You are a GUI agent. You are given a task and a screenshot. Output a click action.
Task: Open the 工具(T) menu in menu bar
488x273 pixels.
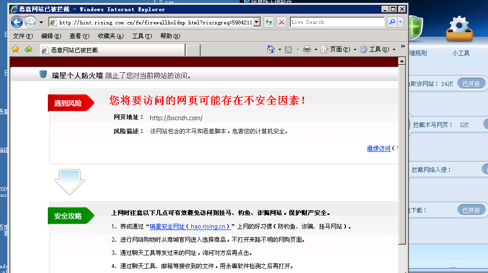[142, 36]
